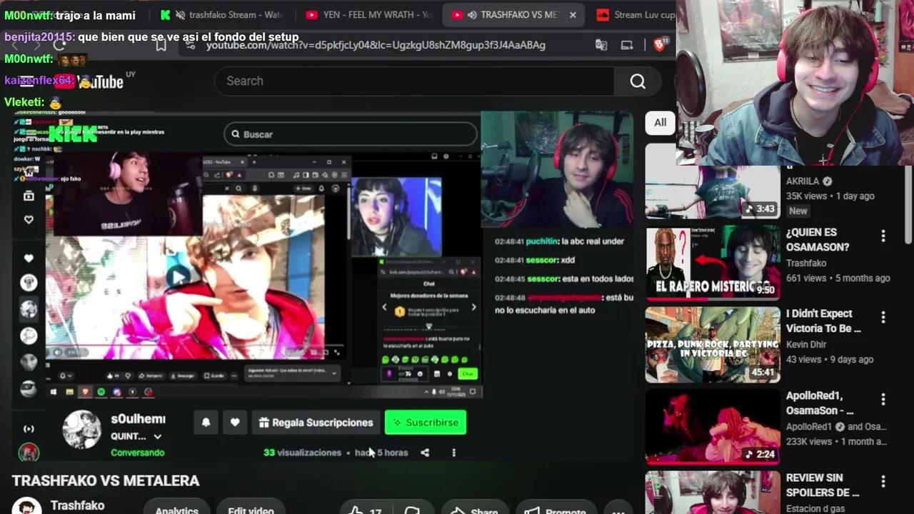Image resolution: width=914 pixels, height=514 pixels.
Task: Click the Windows Start icon in the streamed taskbar
Action: [x=53, y=392]
